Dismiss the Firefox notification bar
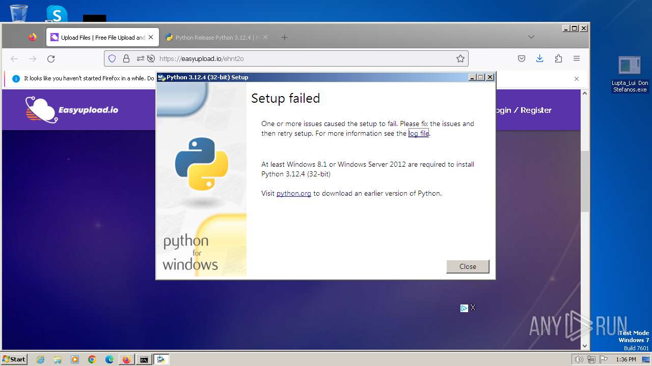 click(577, 79)
